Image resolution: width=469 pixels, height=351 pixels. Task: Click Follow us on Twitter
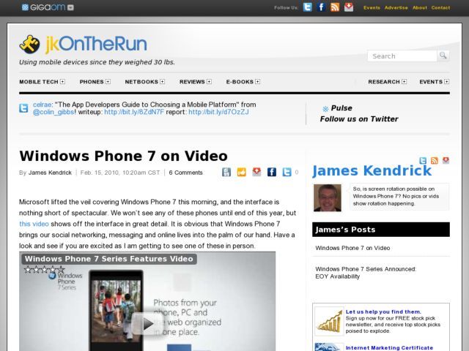pyautogui.click(x=359, y=119)
